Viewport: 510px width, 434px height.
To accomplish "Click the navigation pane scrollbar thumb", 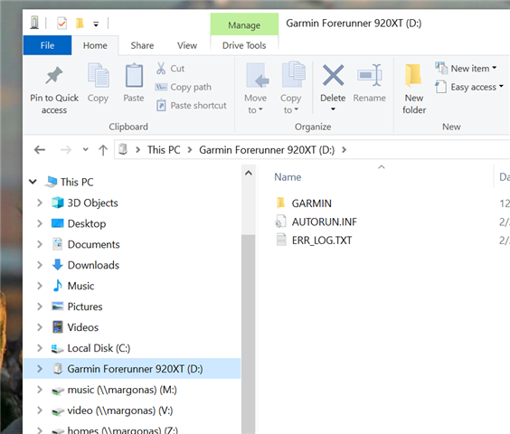I will pos(249,334).
